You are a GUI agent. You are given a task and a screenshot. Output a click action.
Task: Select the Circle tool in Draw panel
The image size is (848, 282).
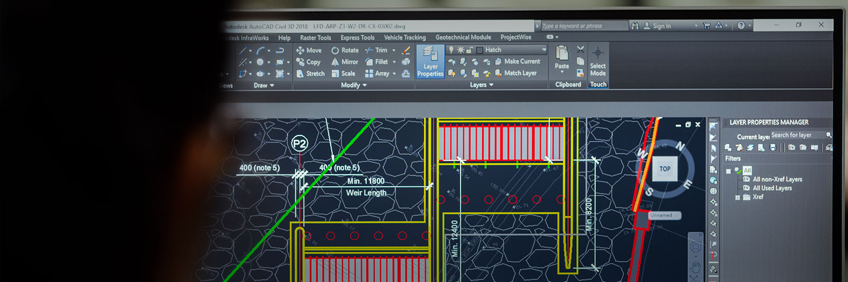click(x=260, y=62)
